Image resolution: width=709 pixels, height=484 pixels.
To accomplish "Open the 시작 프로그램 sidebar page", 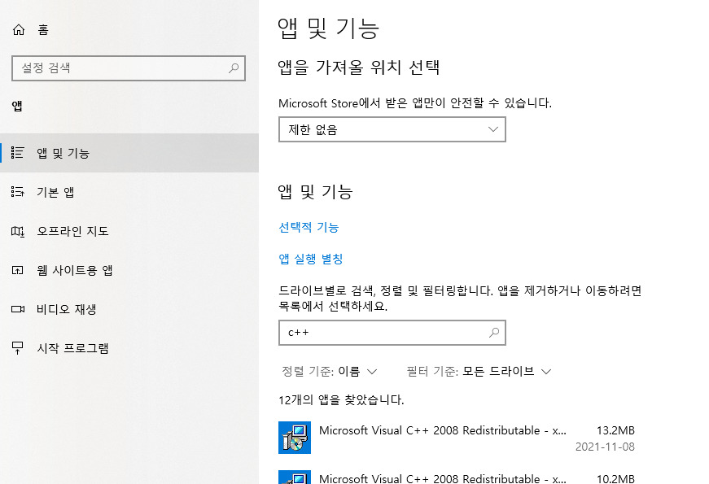I will pyautogui.click(x=129, y=348).
